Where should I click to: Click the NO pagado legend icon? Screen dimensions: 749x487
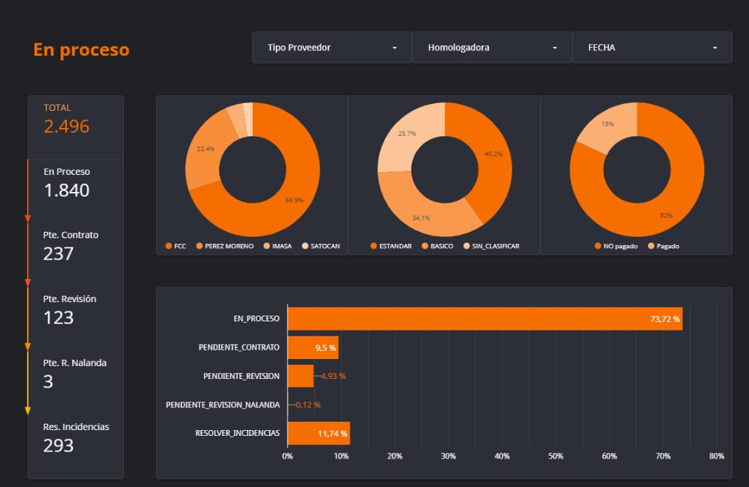point(598,245)
